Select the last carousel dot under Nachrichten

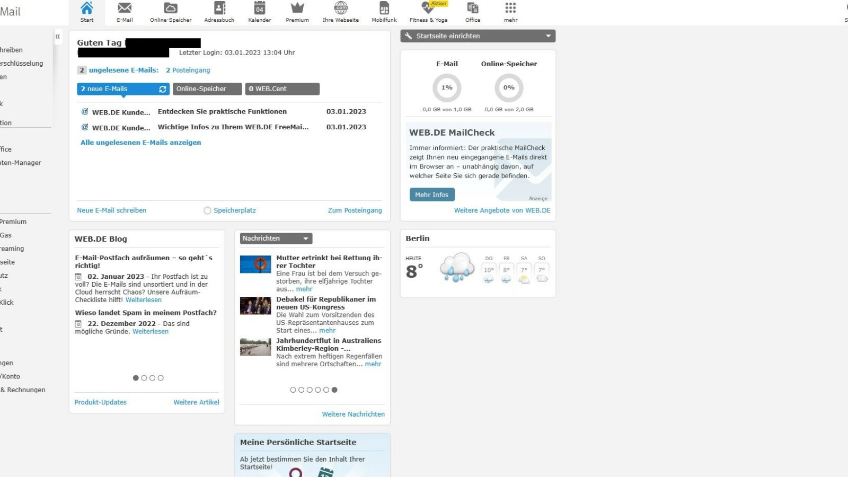[334, 390]
